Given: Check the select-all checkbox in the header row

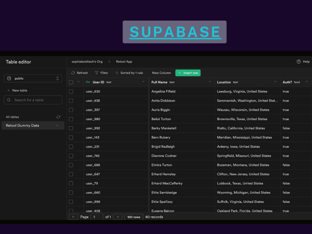Looking at the screenshot, I should pos(71,82).
